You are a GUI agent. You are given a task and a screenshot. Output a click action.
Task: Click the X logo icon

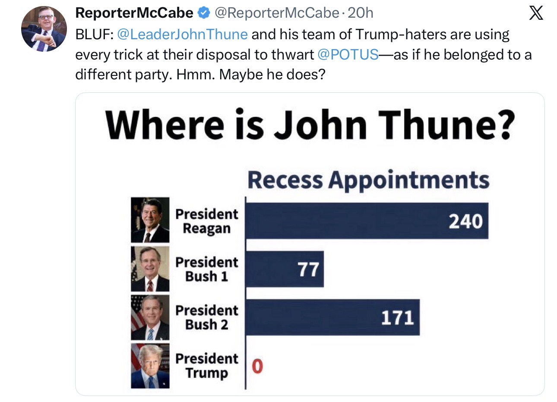536,13
